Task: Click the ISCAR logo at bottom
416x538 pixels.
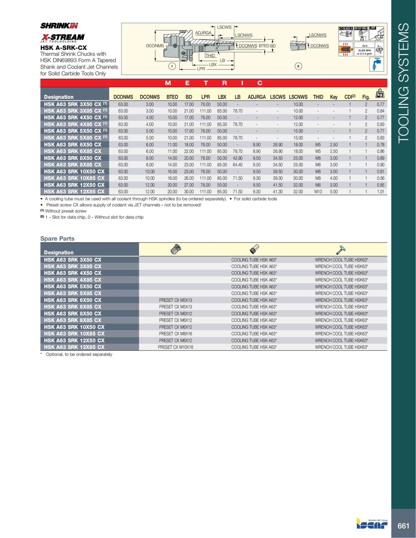Action: tap(372, 524)
